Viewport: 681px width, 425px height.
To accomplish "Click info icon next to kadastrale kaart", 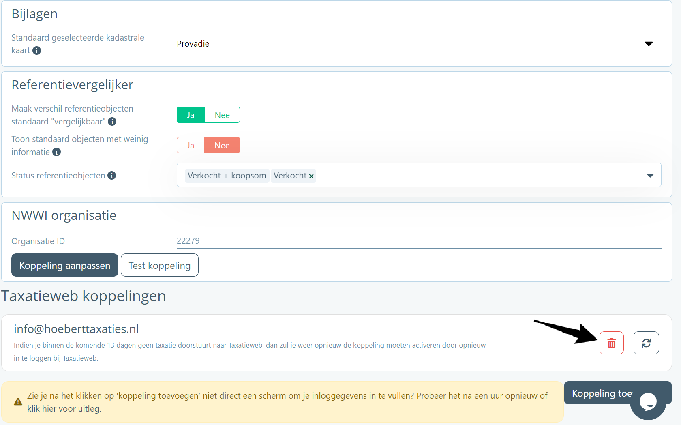I will pos(36,51).
